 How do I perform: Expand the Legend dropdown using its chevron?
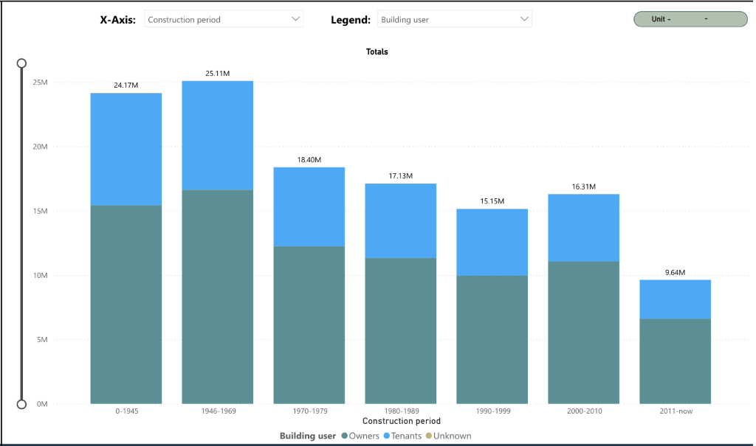[x=524, y=19]
